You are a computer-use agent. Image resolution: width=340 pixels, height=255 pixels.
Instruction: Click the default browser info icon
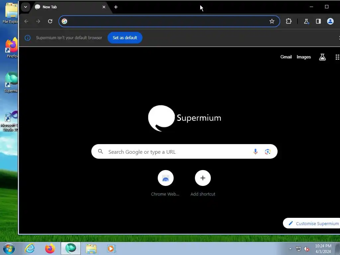click(28, 38)
